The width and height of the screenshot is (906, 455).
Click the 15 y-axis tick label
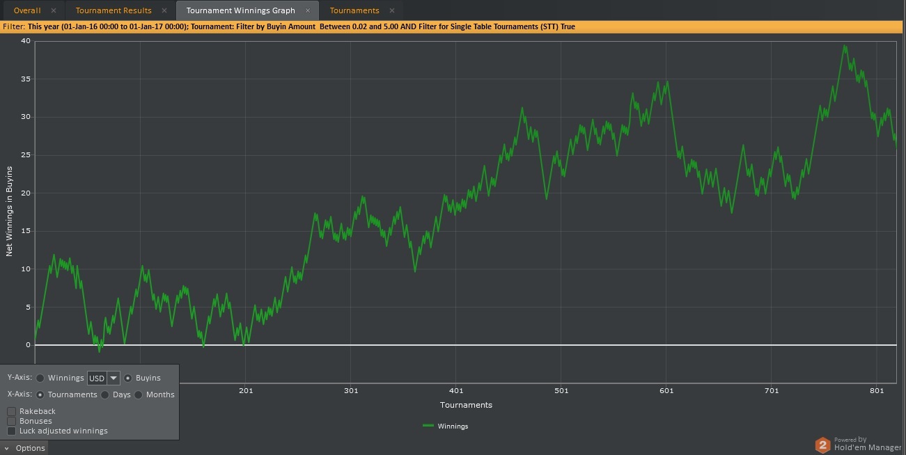point(26,231)
